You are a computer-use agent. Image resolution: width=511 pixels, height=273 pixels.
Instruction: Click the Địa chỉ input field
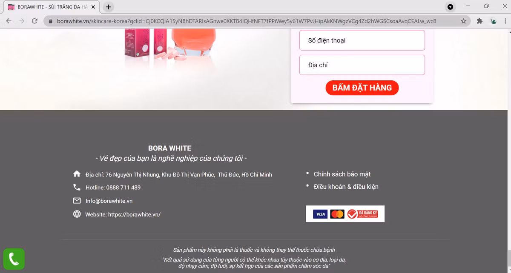click(x=362, y=65)
